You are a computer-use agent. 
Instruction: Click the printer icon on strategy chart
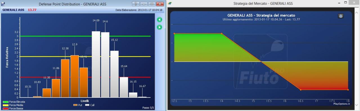point(341,16)
